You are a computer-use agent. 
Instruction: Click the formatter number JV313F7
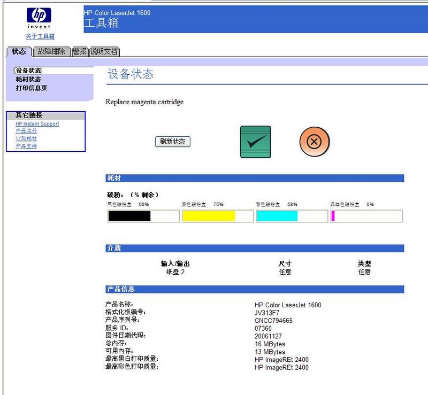[267, 313]
